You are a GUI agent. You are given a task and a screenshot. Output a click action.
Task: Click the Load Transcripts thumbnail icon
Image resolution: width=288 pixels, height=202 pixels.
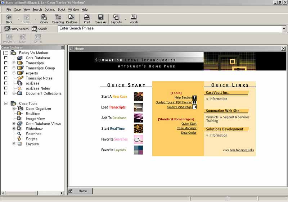coord(138,107)
